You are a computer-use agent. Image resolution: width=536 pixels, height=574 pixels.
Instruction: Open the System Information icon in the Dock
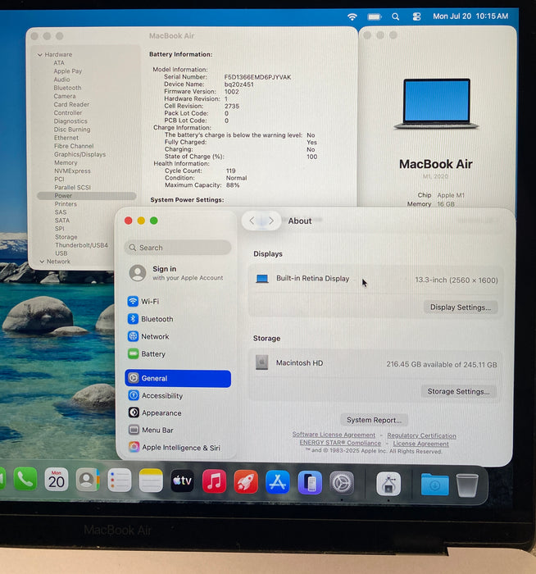coord(388,484)
